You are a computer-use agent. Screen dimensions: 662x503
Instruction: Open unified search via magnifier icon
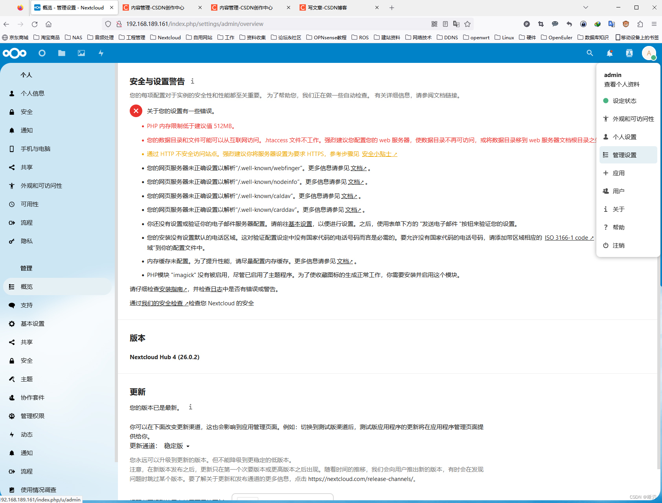590,53
